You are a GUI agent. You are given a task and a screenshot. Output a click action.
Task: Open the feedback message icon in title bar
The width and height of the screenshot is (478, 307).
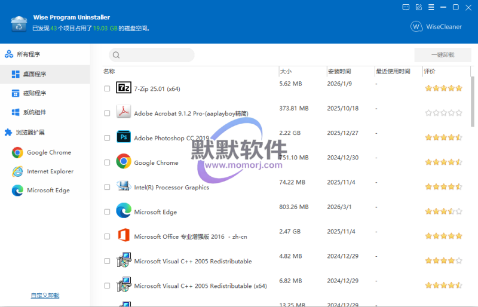pyautogui.click(x=406, y=7)
